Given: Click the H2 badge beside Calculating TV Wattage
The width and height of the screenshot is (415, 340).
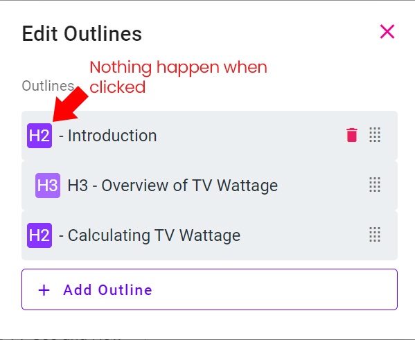Looking at the screenshot, I should pos(39,235).
